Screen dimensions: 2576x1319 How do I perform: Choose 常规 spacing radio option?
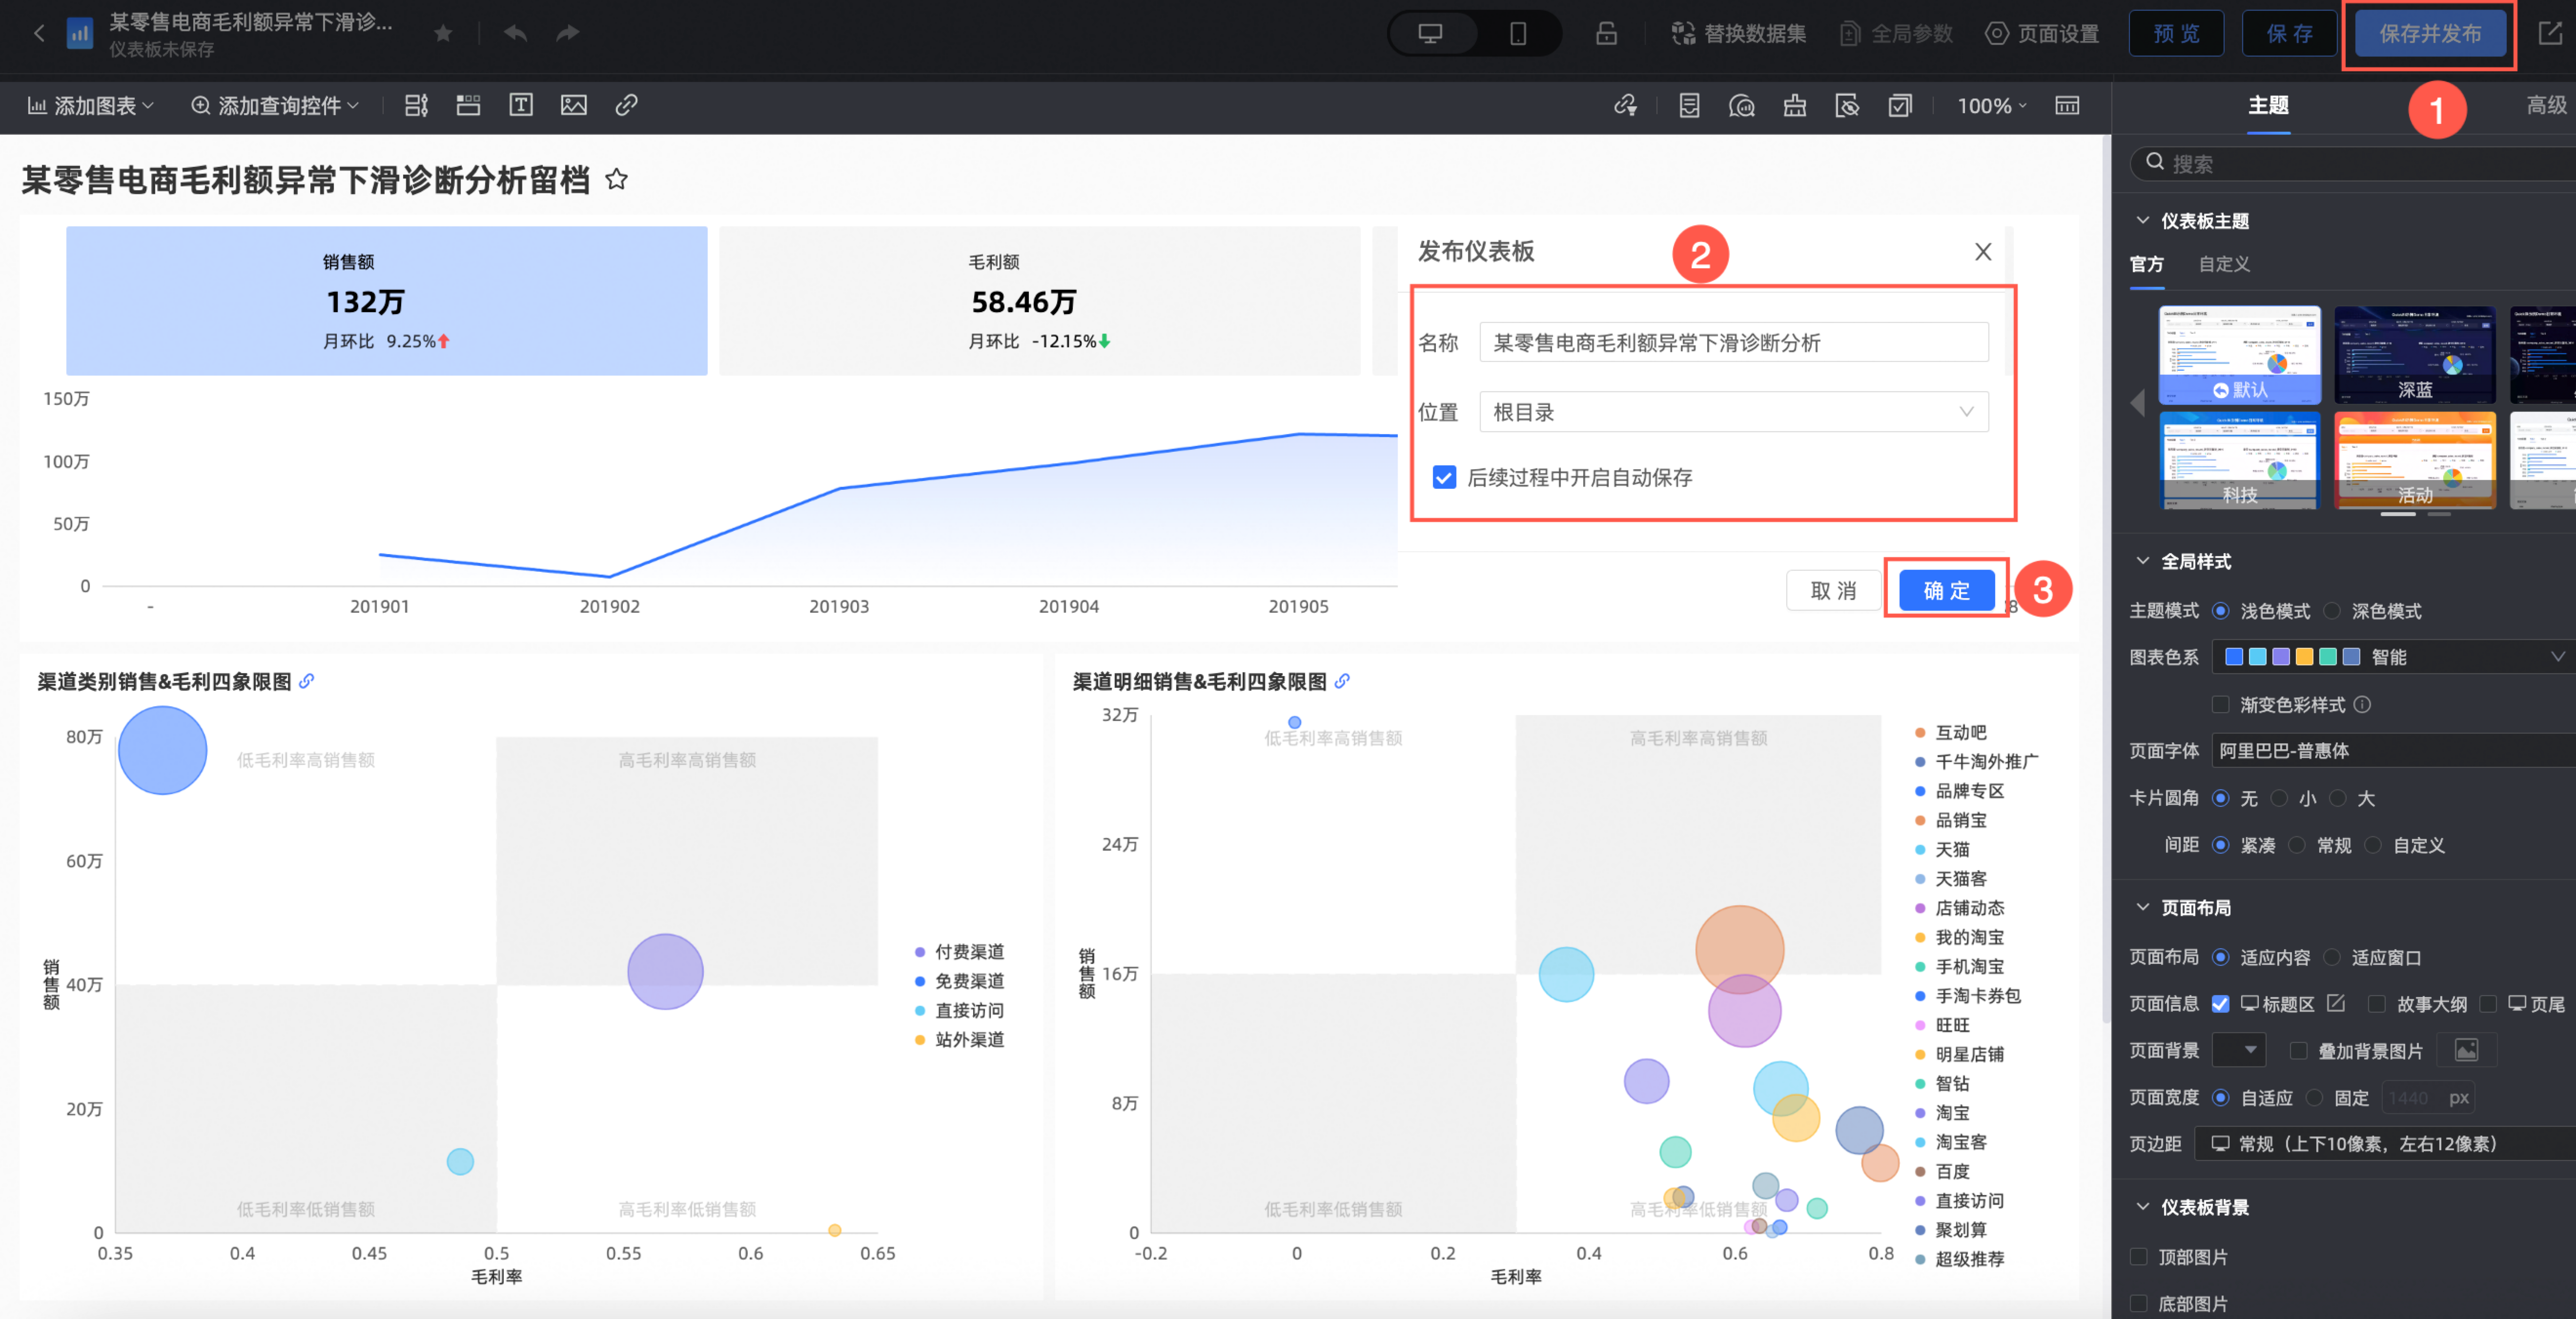click(2297, 845)
